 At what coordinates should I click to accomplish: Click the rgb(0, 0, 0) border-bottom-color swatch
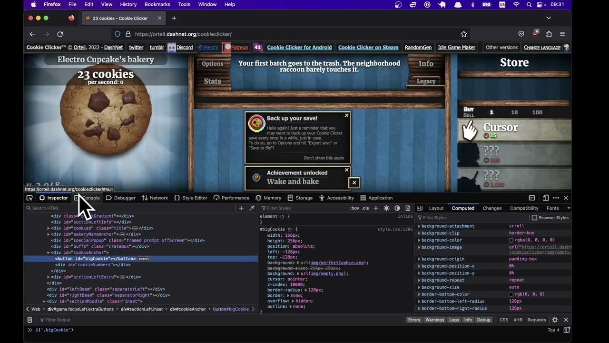tap(511, 294)
